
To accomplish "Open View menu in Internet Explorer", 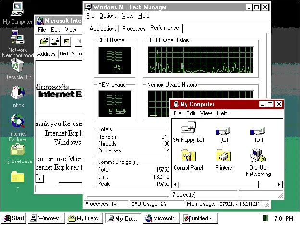I will 71,30.
